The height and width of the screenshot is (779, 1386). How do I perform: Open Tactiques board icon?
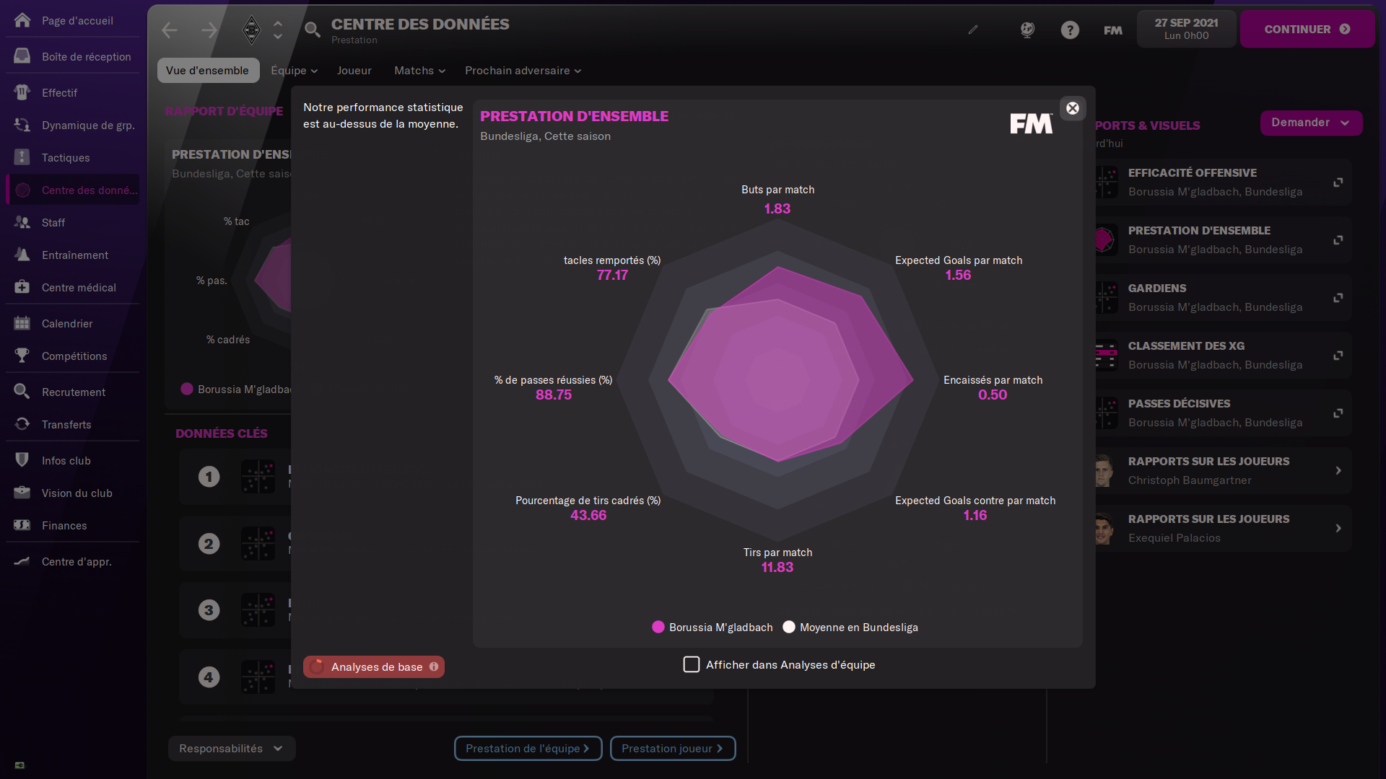pos(22,157)
